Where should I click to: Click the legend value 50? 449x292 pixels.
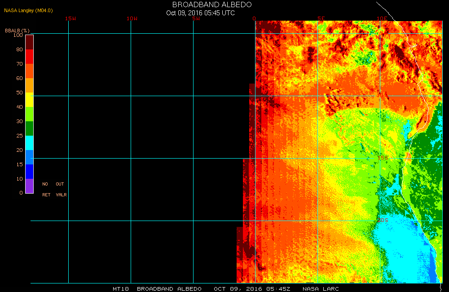(x=19, y=92)
